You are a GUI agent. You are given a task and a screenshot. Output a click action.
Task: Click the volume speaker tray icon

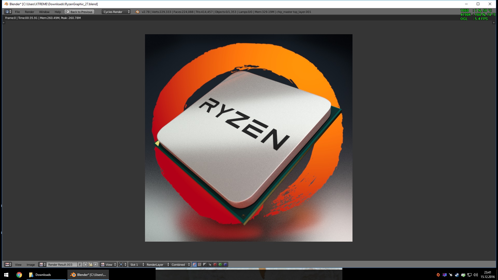click(476, 275)
